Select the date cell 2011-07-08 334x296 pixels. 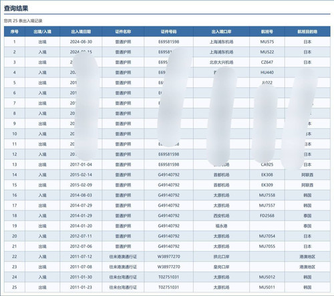(81, 267)
